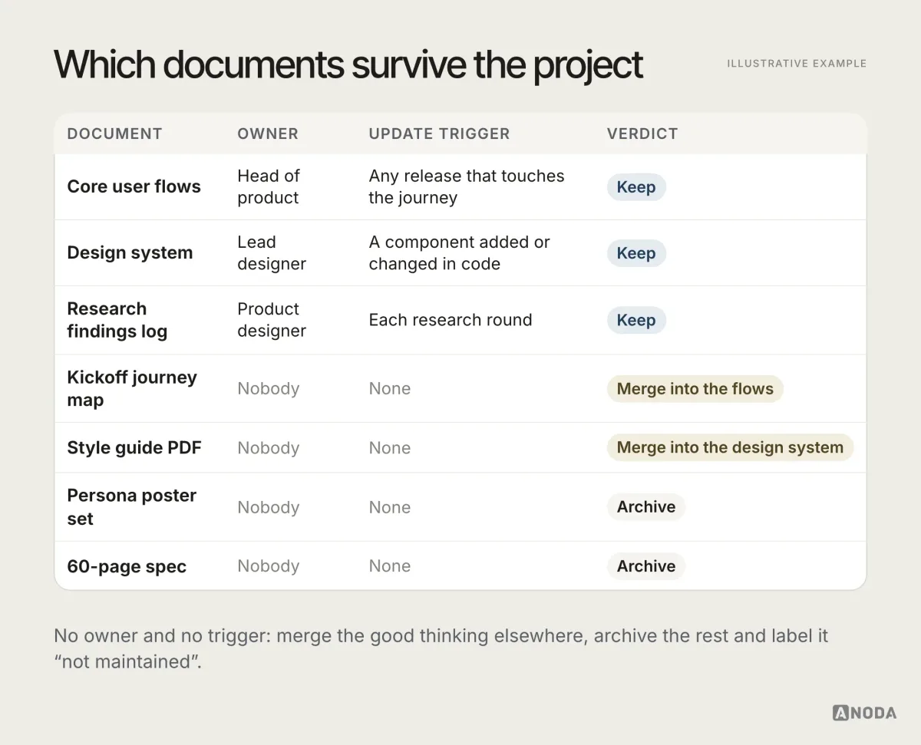Viewport: 921px width, 745px height.
Task: Click the ANODA logo
Action: click(x=864, y=713)
